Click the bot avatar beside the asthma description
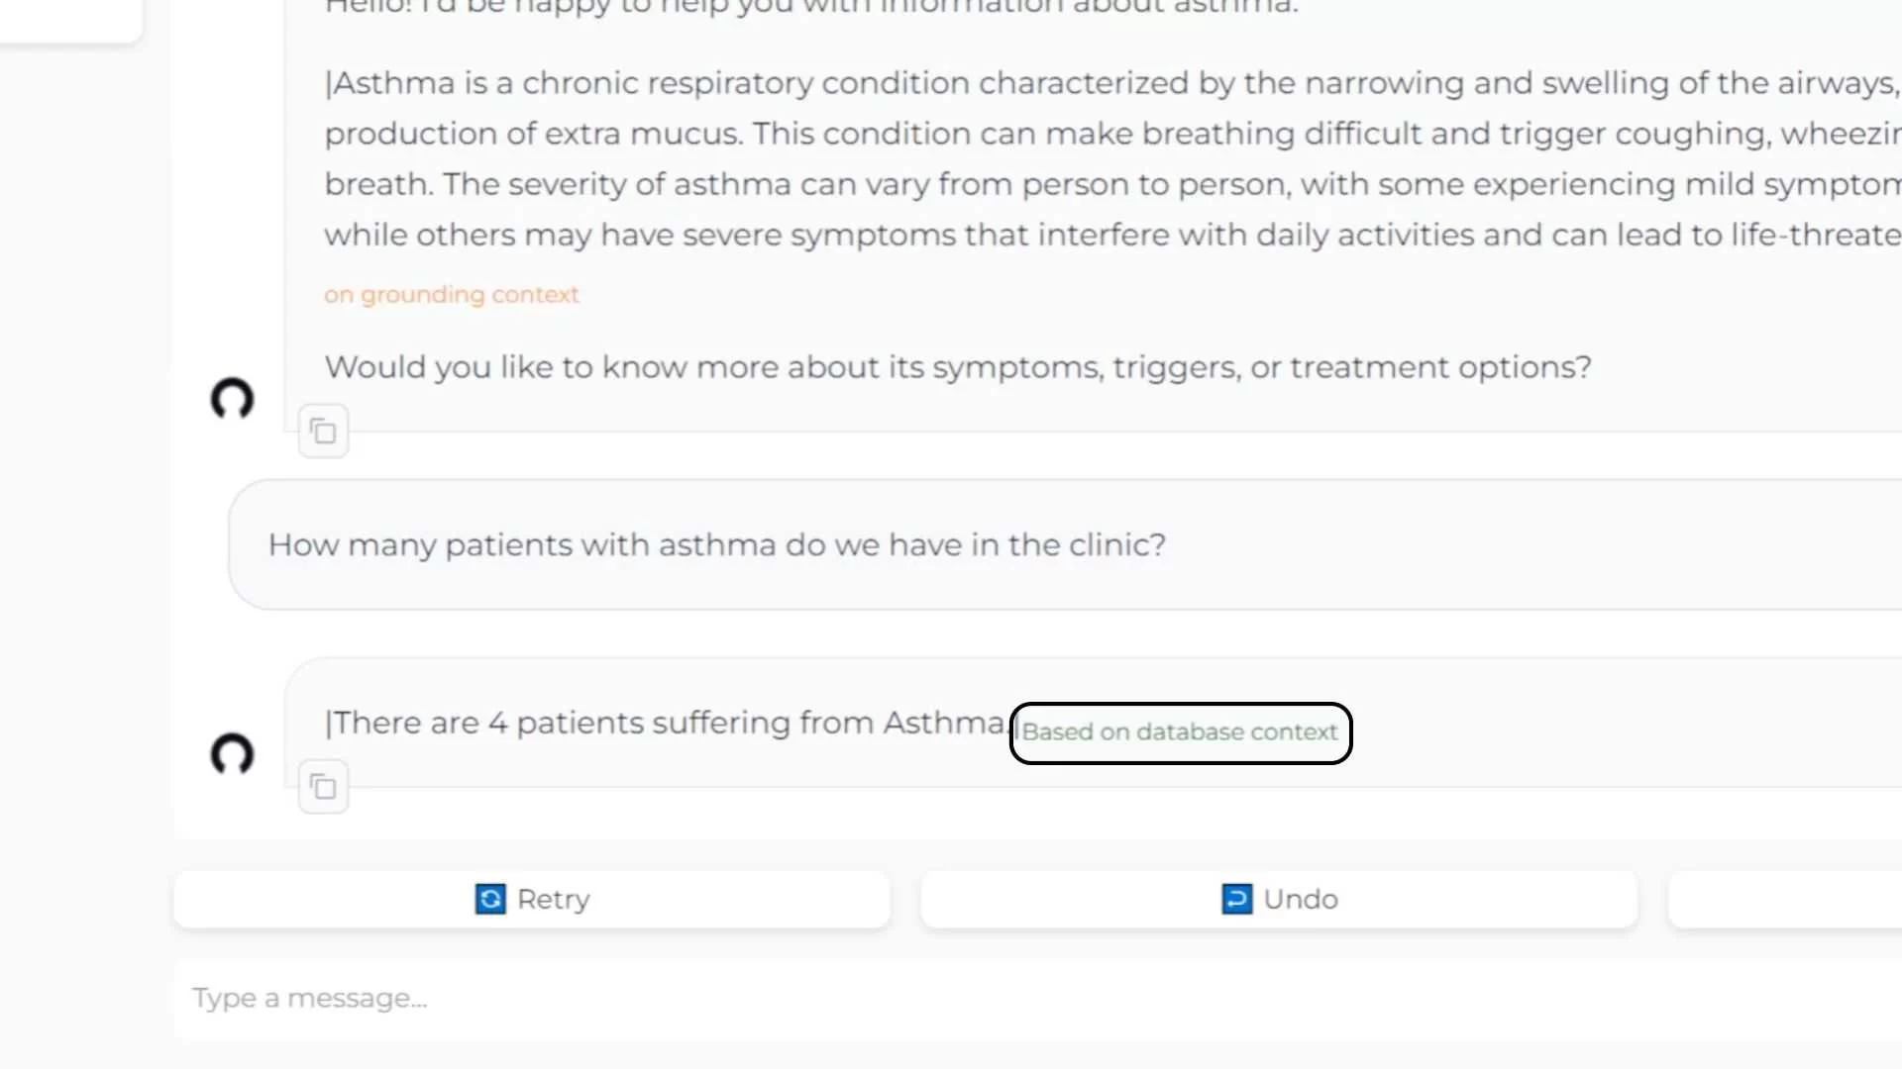The image size is (1902, 1069). point(233,399)
